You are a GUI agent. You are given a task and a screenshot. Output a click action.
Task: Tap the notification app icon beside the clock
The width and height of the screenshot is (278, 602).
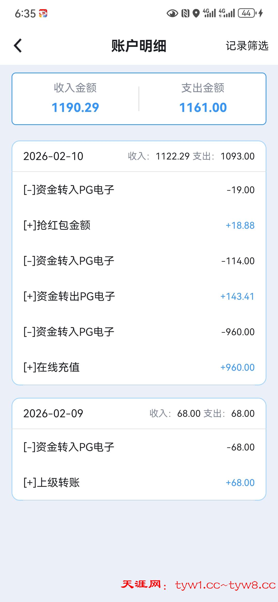point(43,13)
